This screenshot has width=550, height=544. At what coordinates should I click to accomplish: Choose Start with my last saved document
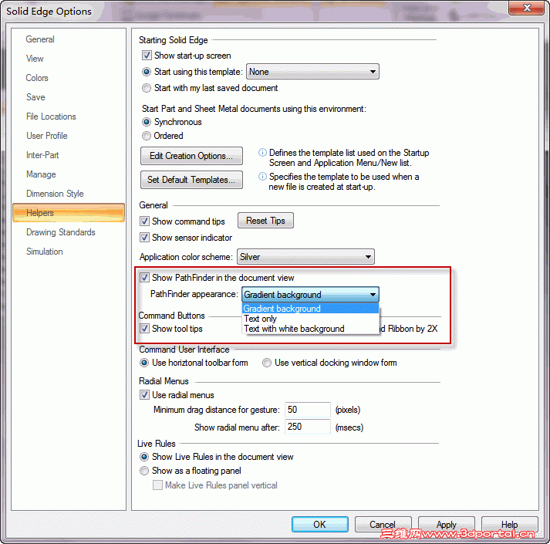click(x=147, y=88)
